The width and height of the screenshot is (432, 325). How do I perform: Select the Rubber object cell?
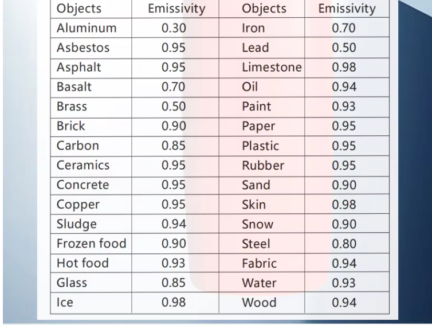click(x=263, y=166)
